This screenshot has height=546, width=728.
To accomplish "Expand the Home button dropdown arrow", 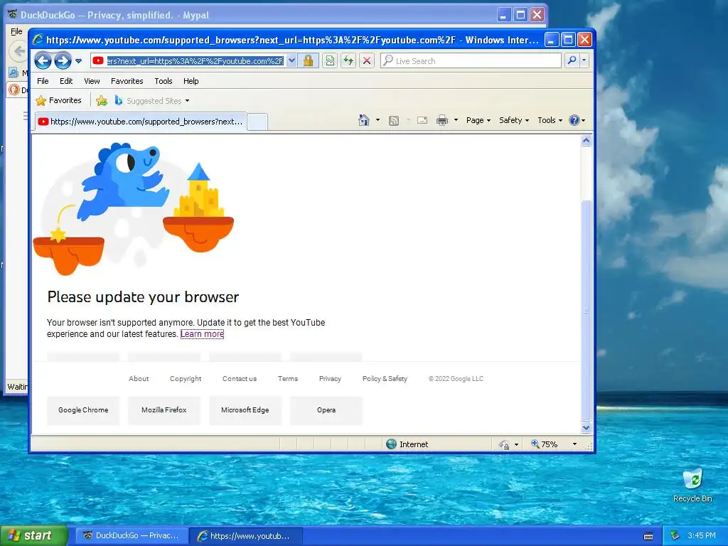I will point(378,120).
